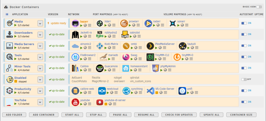Screen dimensions: 266x121
Task: Expand the Disabled folder chevron
Action: tap(40, 80)
